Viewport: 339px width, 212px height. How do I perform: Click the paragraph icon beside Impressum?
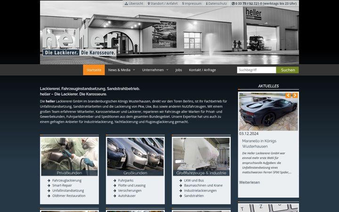tap(183, 3)
